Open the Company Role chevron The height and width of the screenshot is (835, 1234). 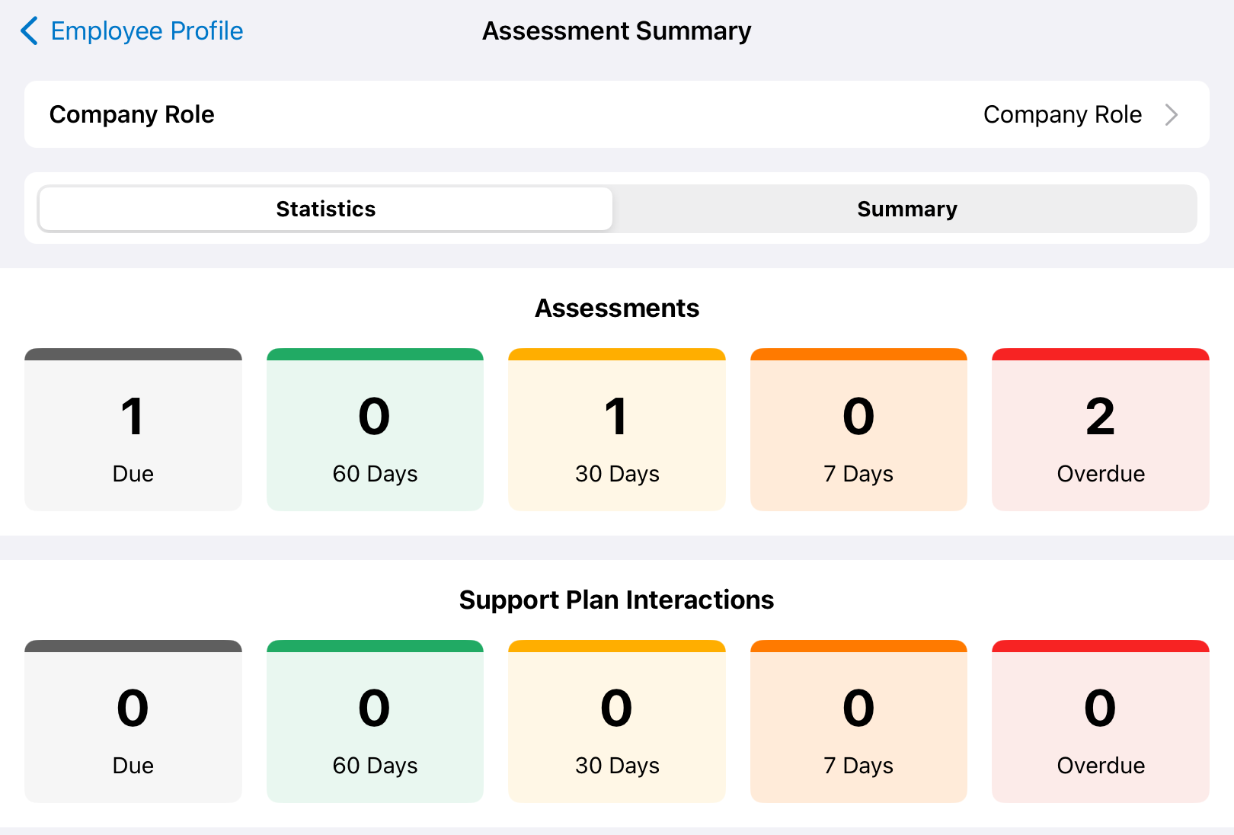coord(1172,114)
